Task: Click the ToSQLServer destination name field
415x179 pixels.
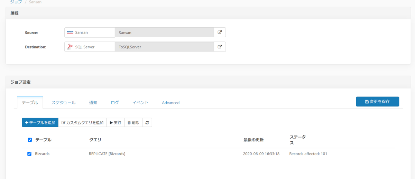Action: 164,47
